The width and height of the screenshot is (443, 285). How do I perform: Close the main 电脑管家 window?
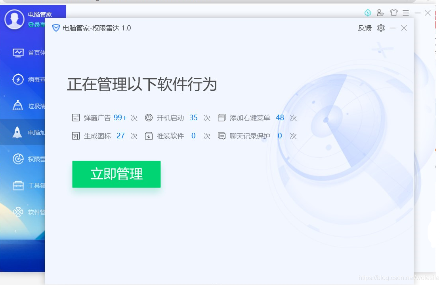(x=428, y=13)
